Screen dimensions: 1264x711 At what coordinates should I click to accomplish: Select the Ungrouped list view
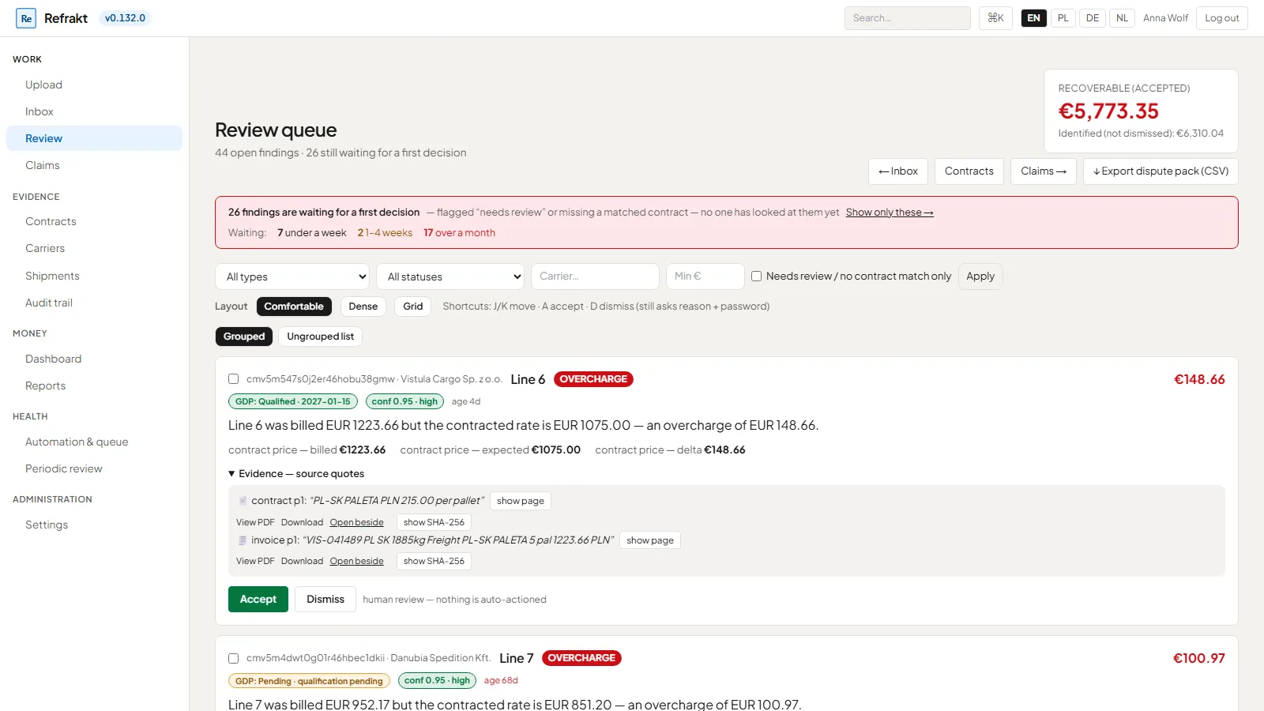[x=320, y=337]
